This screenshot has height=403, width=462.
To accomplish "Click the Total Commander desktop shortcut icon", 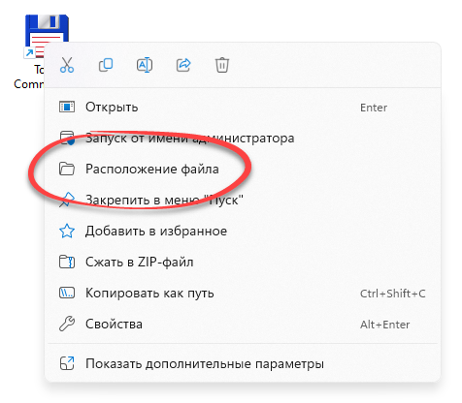I will 46,36.
